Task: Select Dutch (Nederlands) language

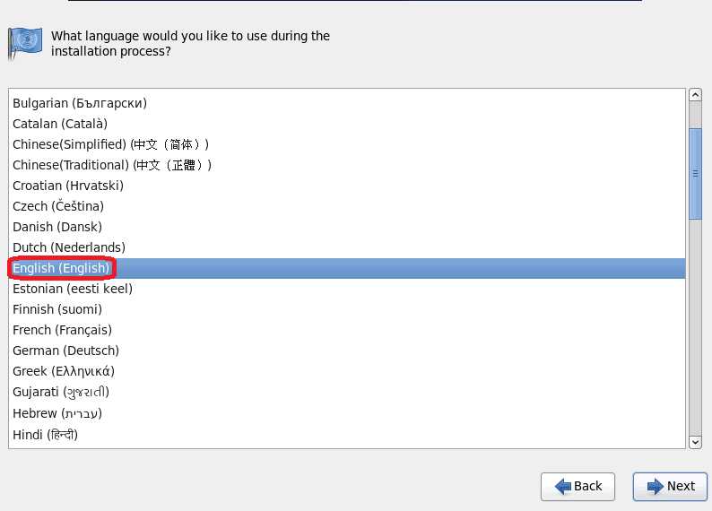Action: [x=346, y=247]
